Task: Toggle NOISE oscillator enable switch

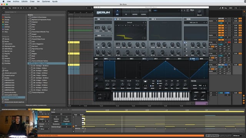Action: tap(96, 36)
